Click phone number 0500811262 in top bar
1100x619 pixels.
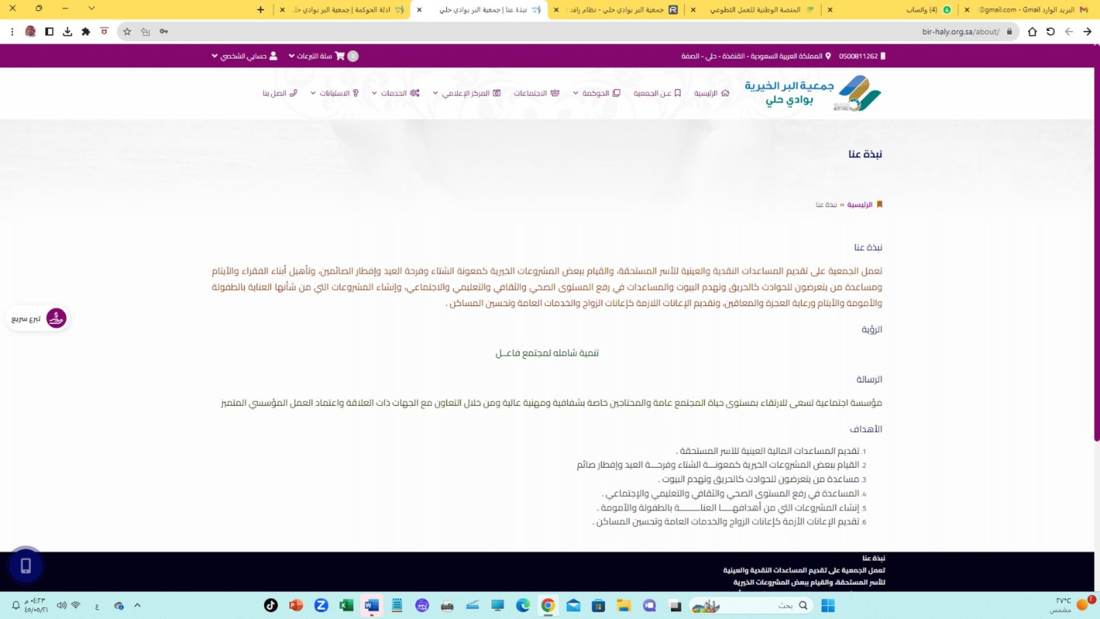pos(862,56)
